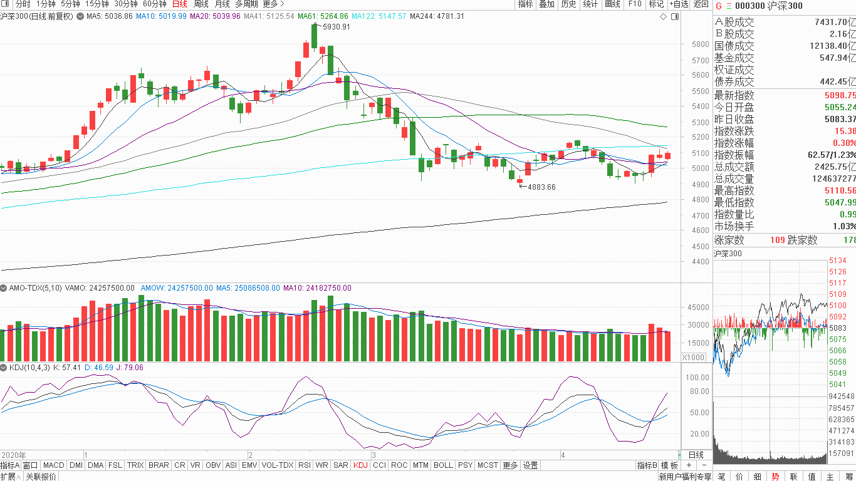
Task: Click the red G icon
Action: click(719, 6)
